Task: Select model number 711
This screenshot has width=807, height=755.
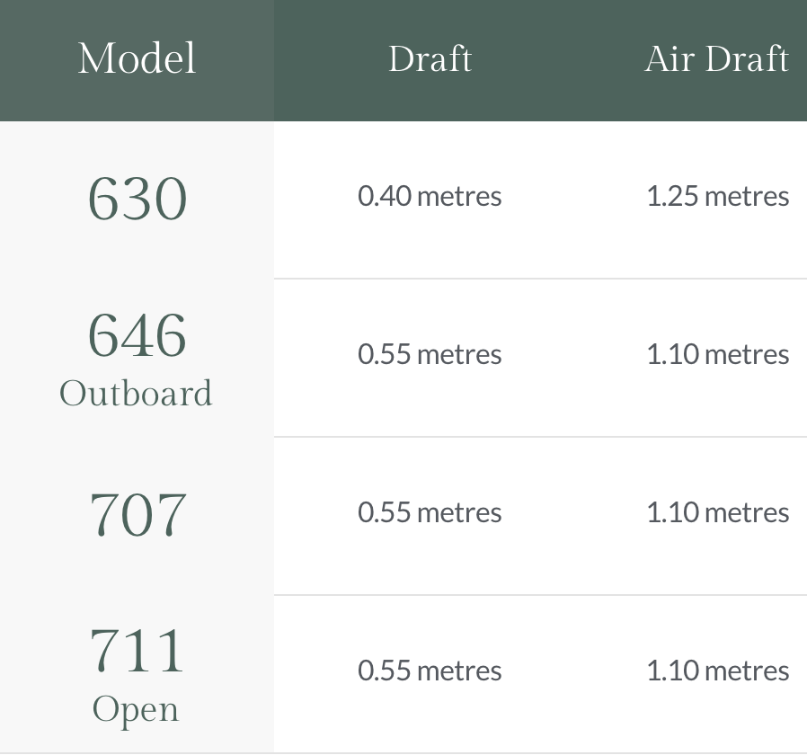Action: 137,652
